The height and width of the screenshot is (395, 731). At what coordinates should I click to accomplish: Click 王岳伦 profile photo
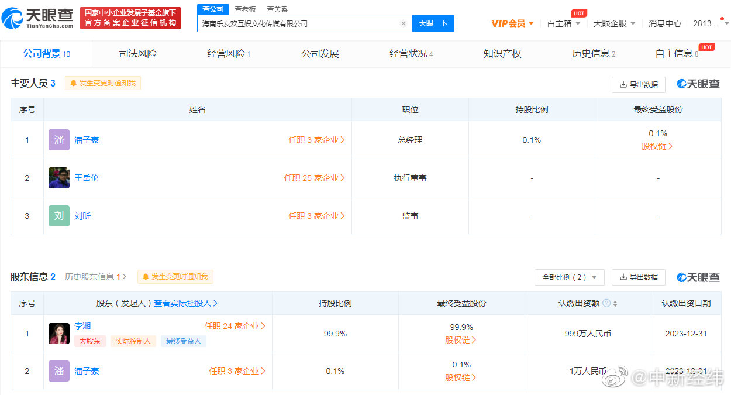(x=59, y=178)
